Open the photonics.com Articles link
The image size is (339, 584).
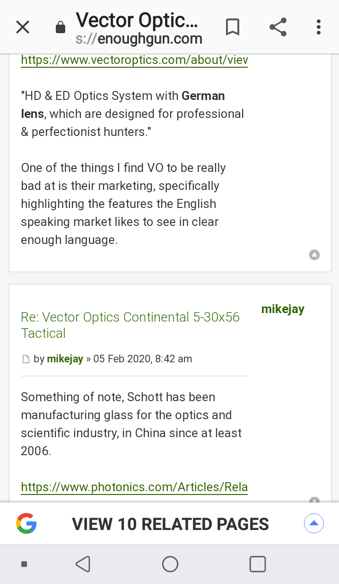click(134, 487)
